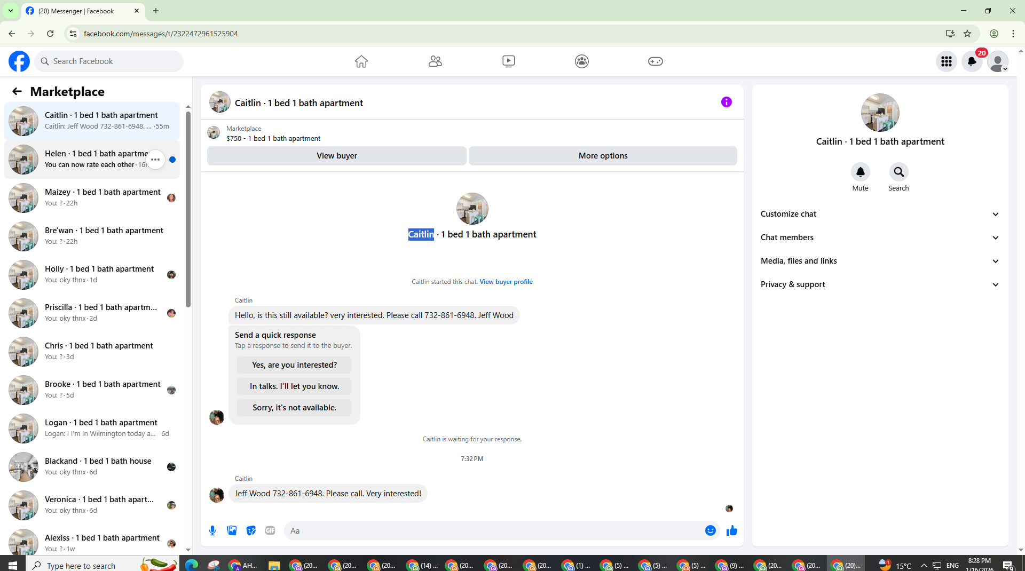Click Caitlin's large avatar in right panel

coord(880,113)
